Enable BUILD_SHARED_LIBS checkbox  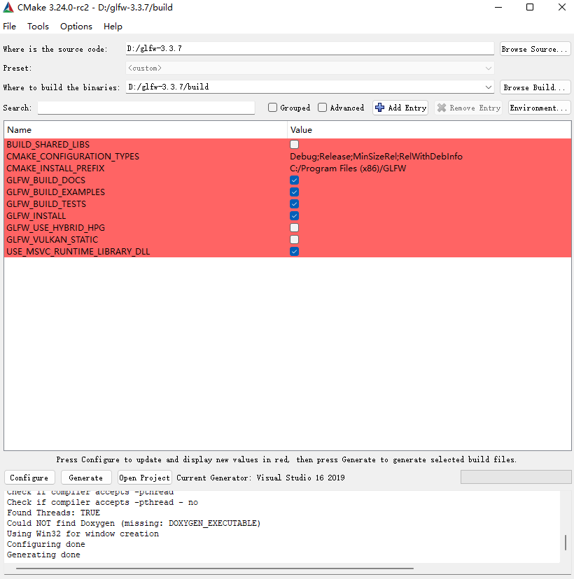(294, 144)
